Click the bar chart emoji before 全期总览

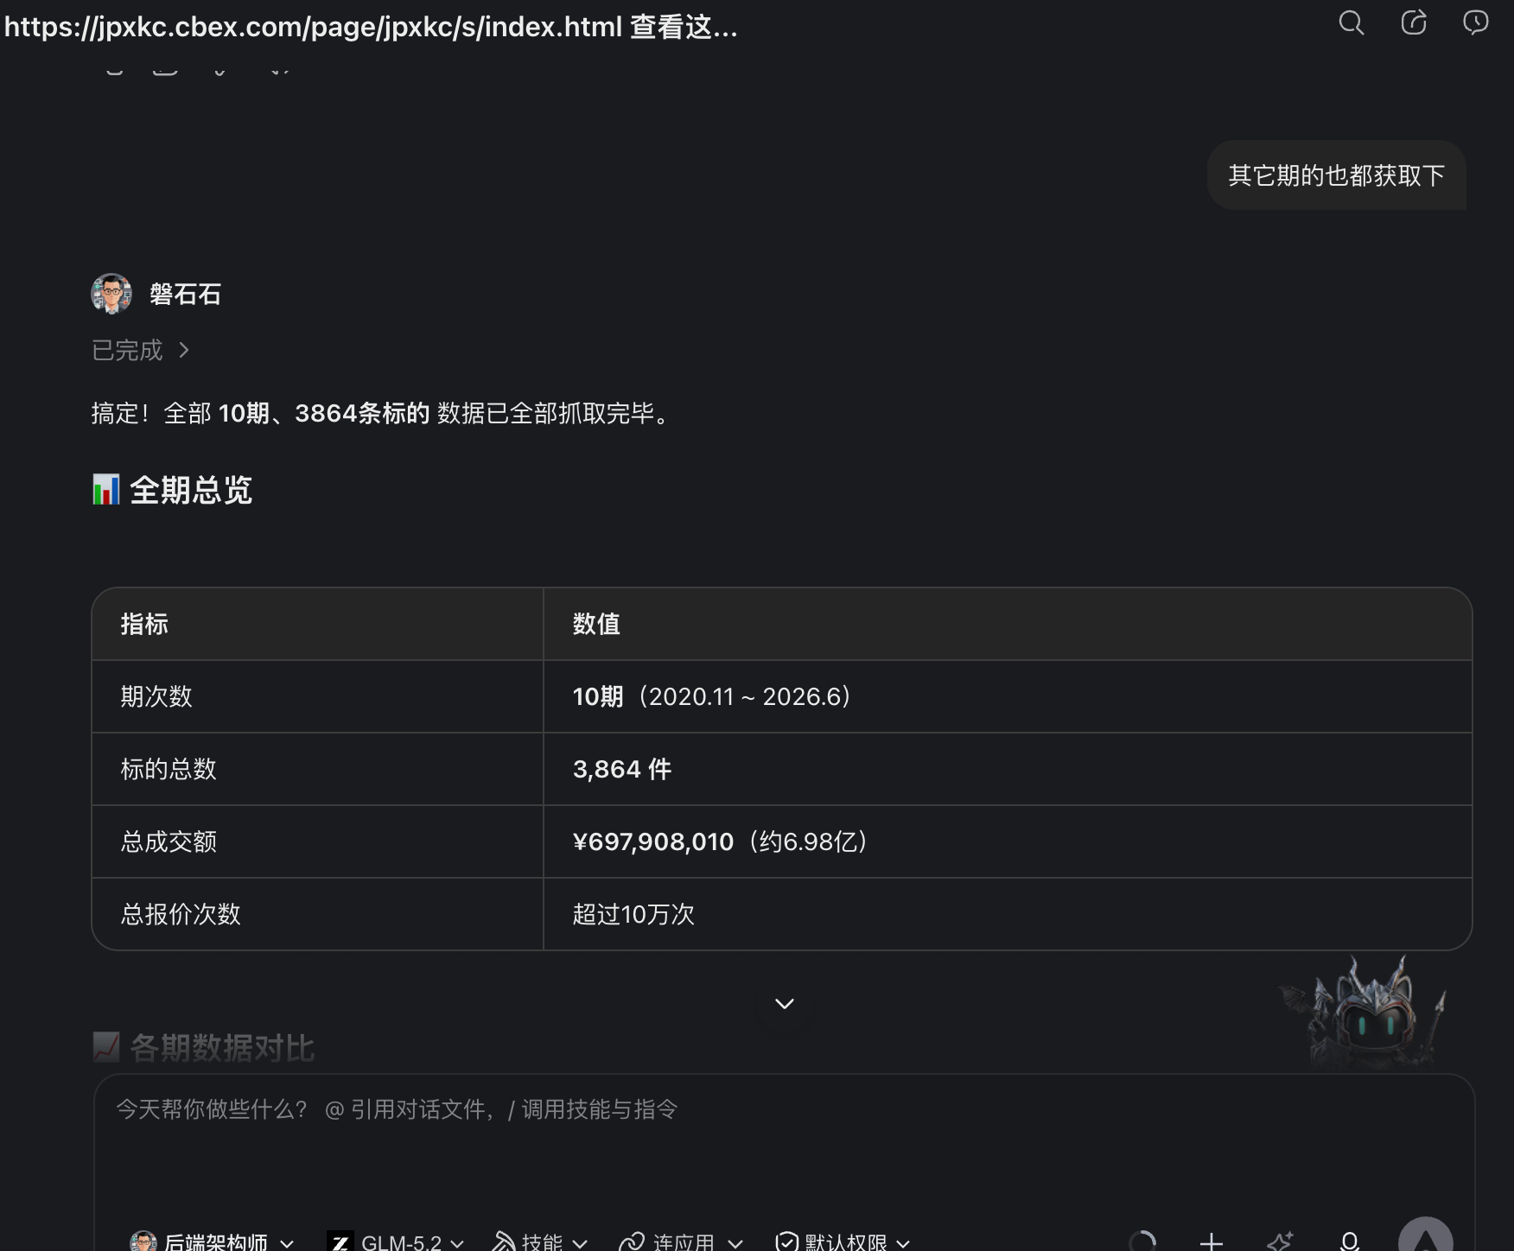coord(105,490)
